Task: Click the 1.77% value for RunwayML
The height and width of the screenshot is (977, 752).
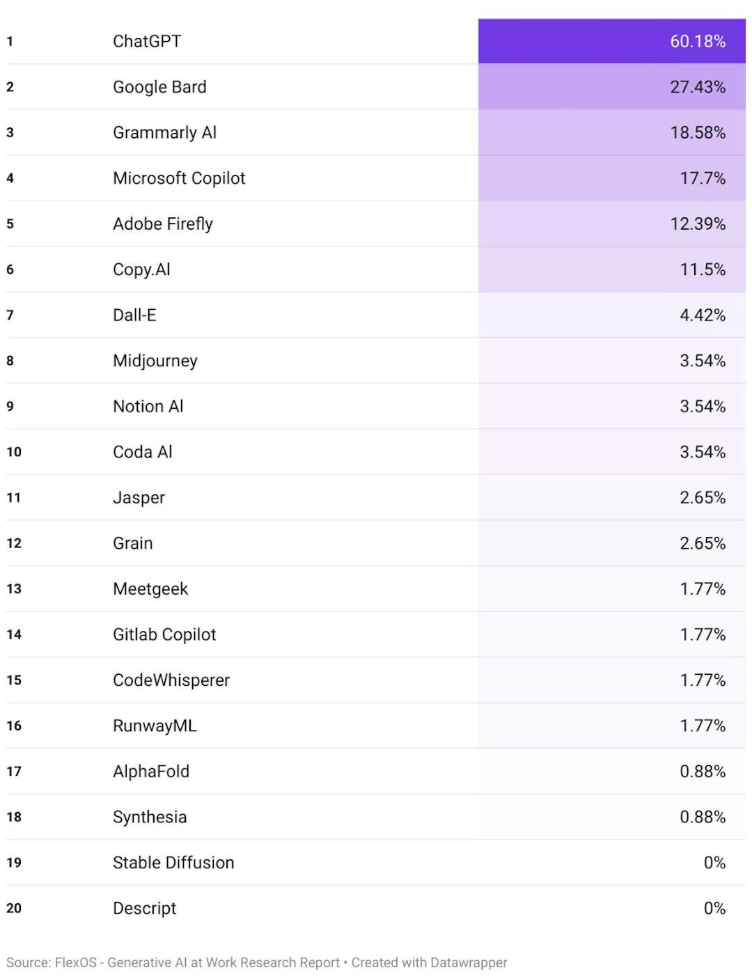Action: [x=702, y=726]
